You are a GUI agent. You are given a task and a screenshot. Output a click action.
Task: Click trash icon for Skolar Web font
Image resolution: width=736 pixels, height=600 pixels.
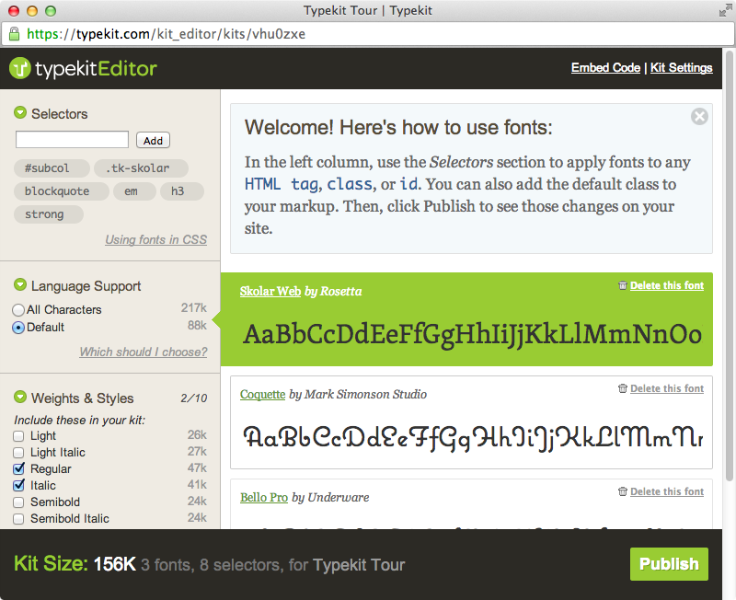point(623,285)
